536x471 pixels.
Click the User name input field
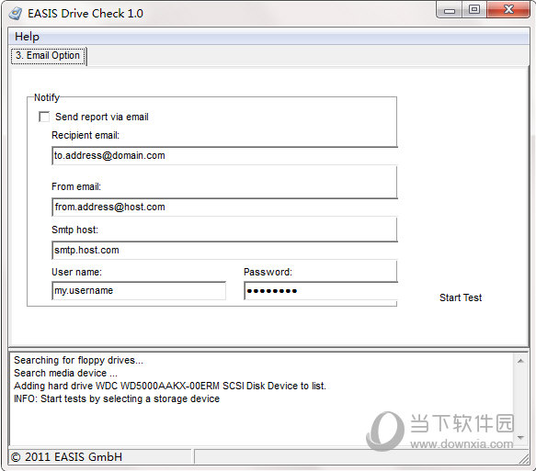139,291
